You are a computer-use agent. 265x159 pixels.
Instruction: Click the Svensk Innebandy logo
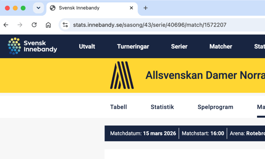[x=32, y=46]
